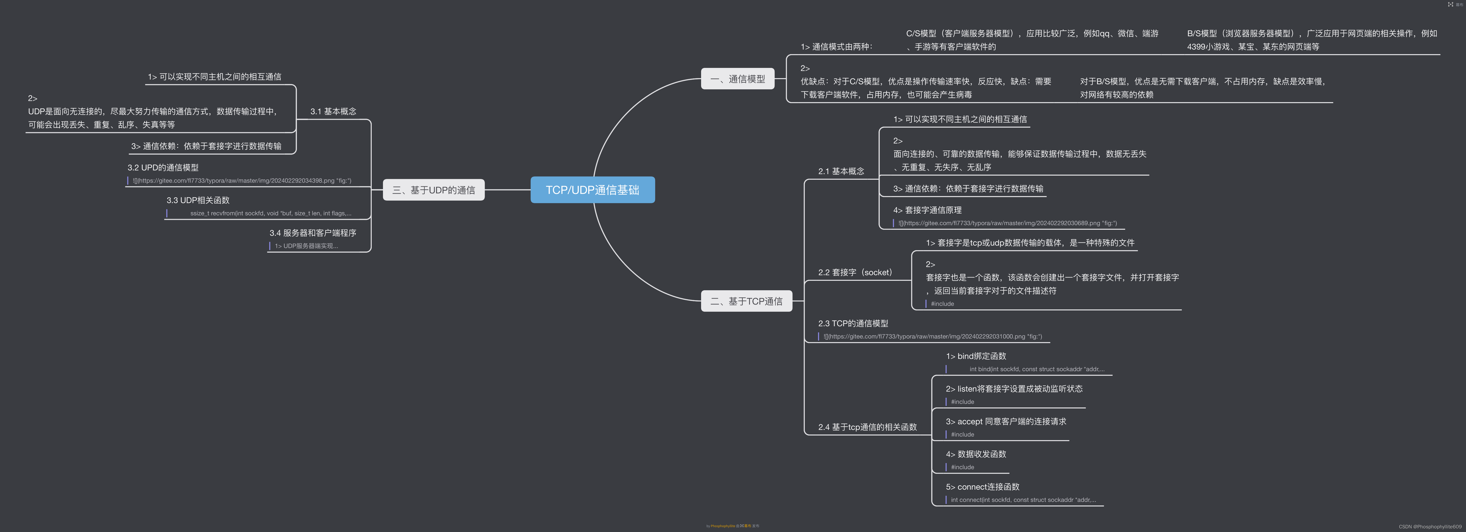The width and height of the screenshot is (1466, 532).
Task: Select the 3.1 基本概念 node
Action: [x=333, y=111]
